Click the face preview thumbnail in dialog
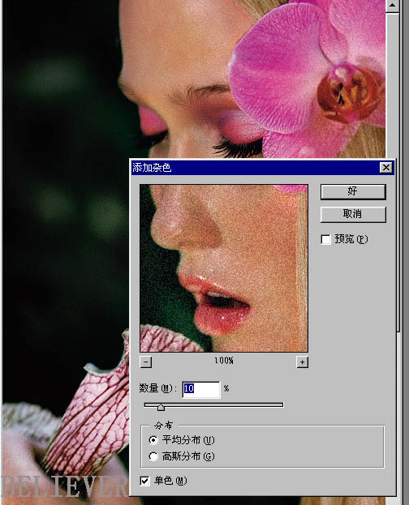This screenshot has width=409, height=505. click(224, 268)
